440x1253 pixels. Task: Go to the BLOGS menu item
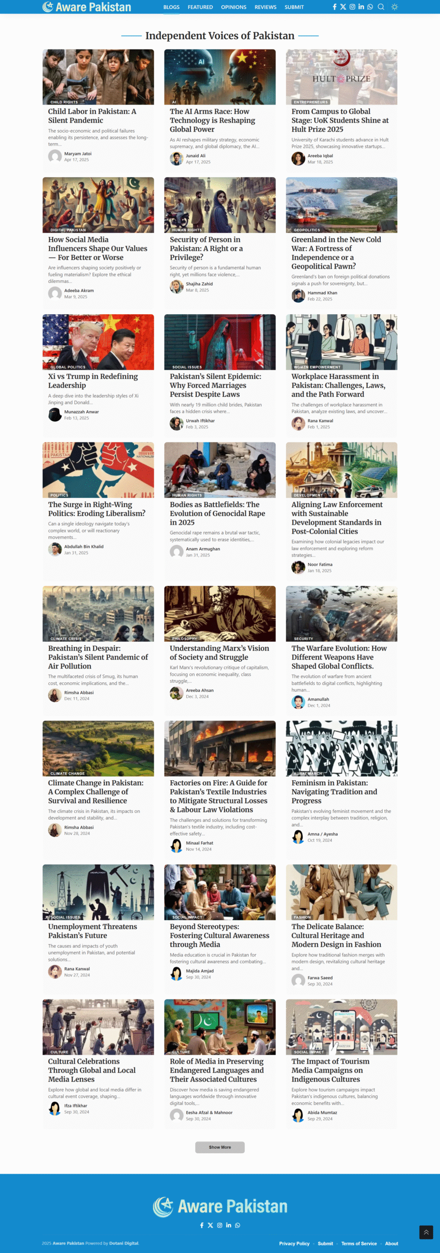[x=171, y=7]
